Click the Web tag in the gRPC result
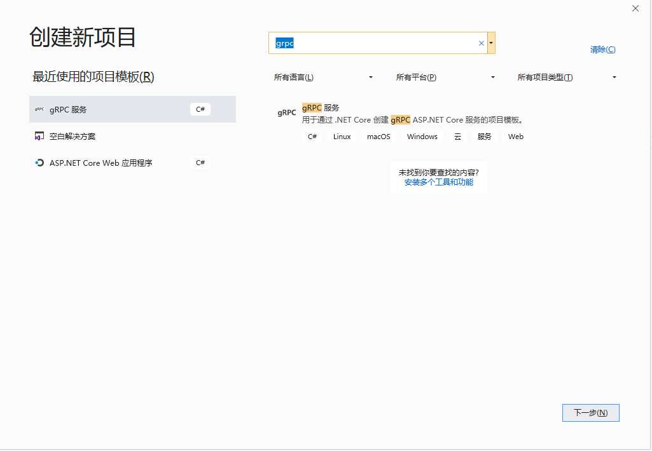Screen dimensions: 652x451 tap(516, 137)
